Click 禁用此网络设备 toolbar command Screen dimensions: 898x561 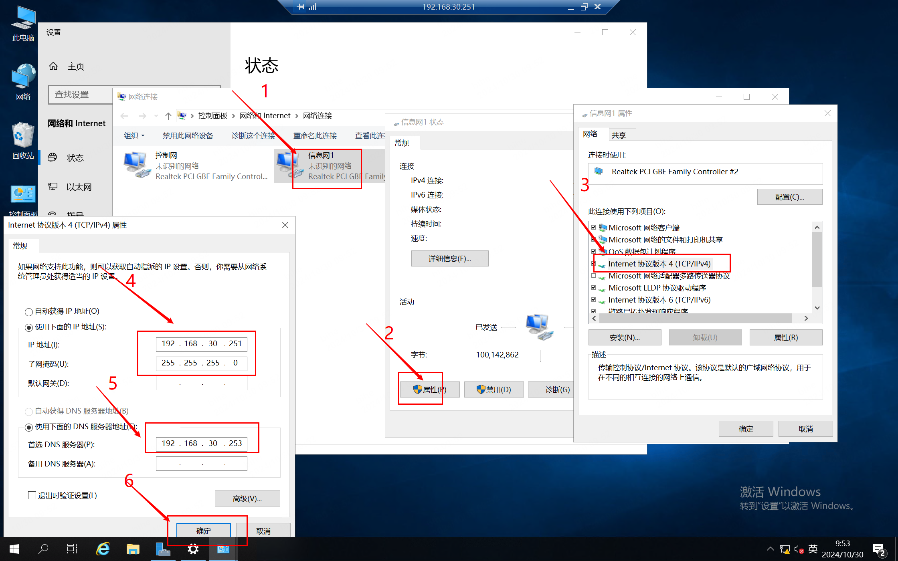coord(188,136)
